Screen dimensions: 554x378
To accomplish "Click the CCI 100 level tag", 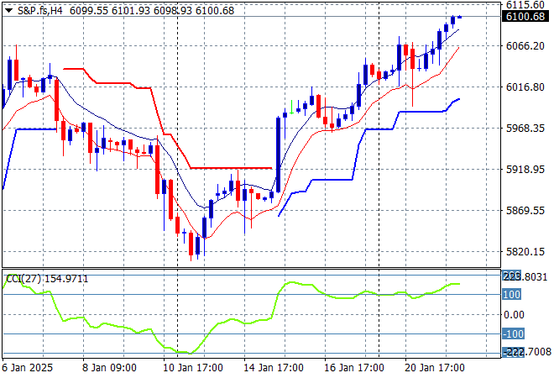I will tap(512, 294).
